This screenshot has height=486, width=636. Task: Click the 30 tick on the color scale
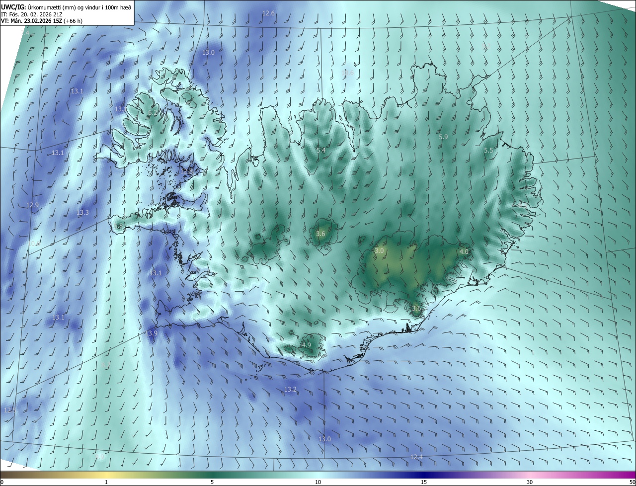coord(530,483)
